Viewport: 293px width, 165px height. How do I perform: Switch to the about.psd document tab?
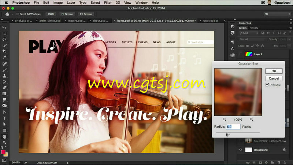[99, 21]
